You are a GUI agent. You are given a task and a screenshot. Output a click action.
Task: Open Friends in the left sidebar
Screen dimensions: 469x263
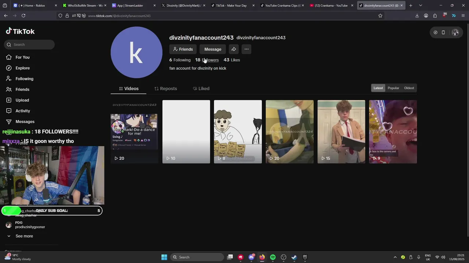tap(18, 89)
